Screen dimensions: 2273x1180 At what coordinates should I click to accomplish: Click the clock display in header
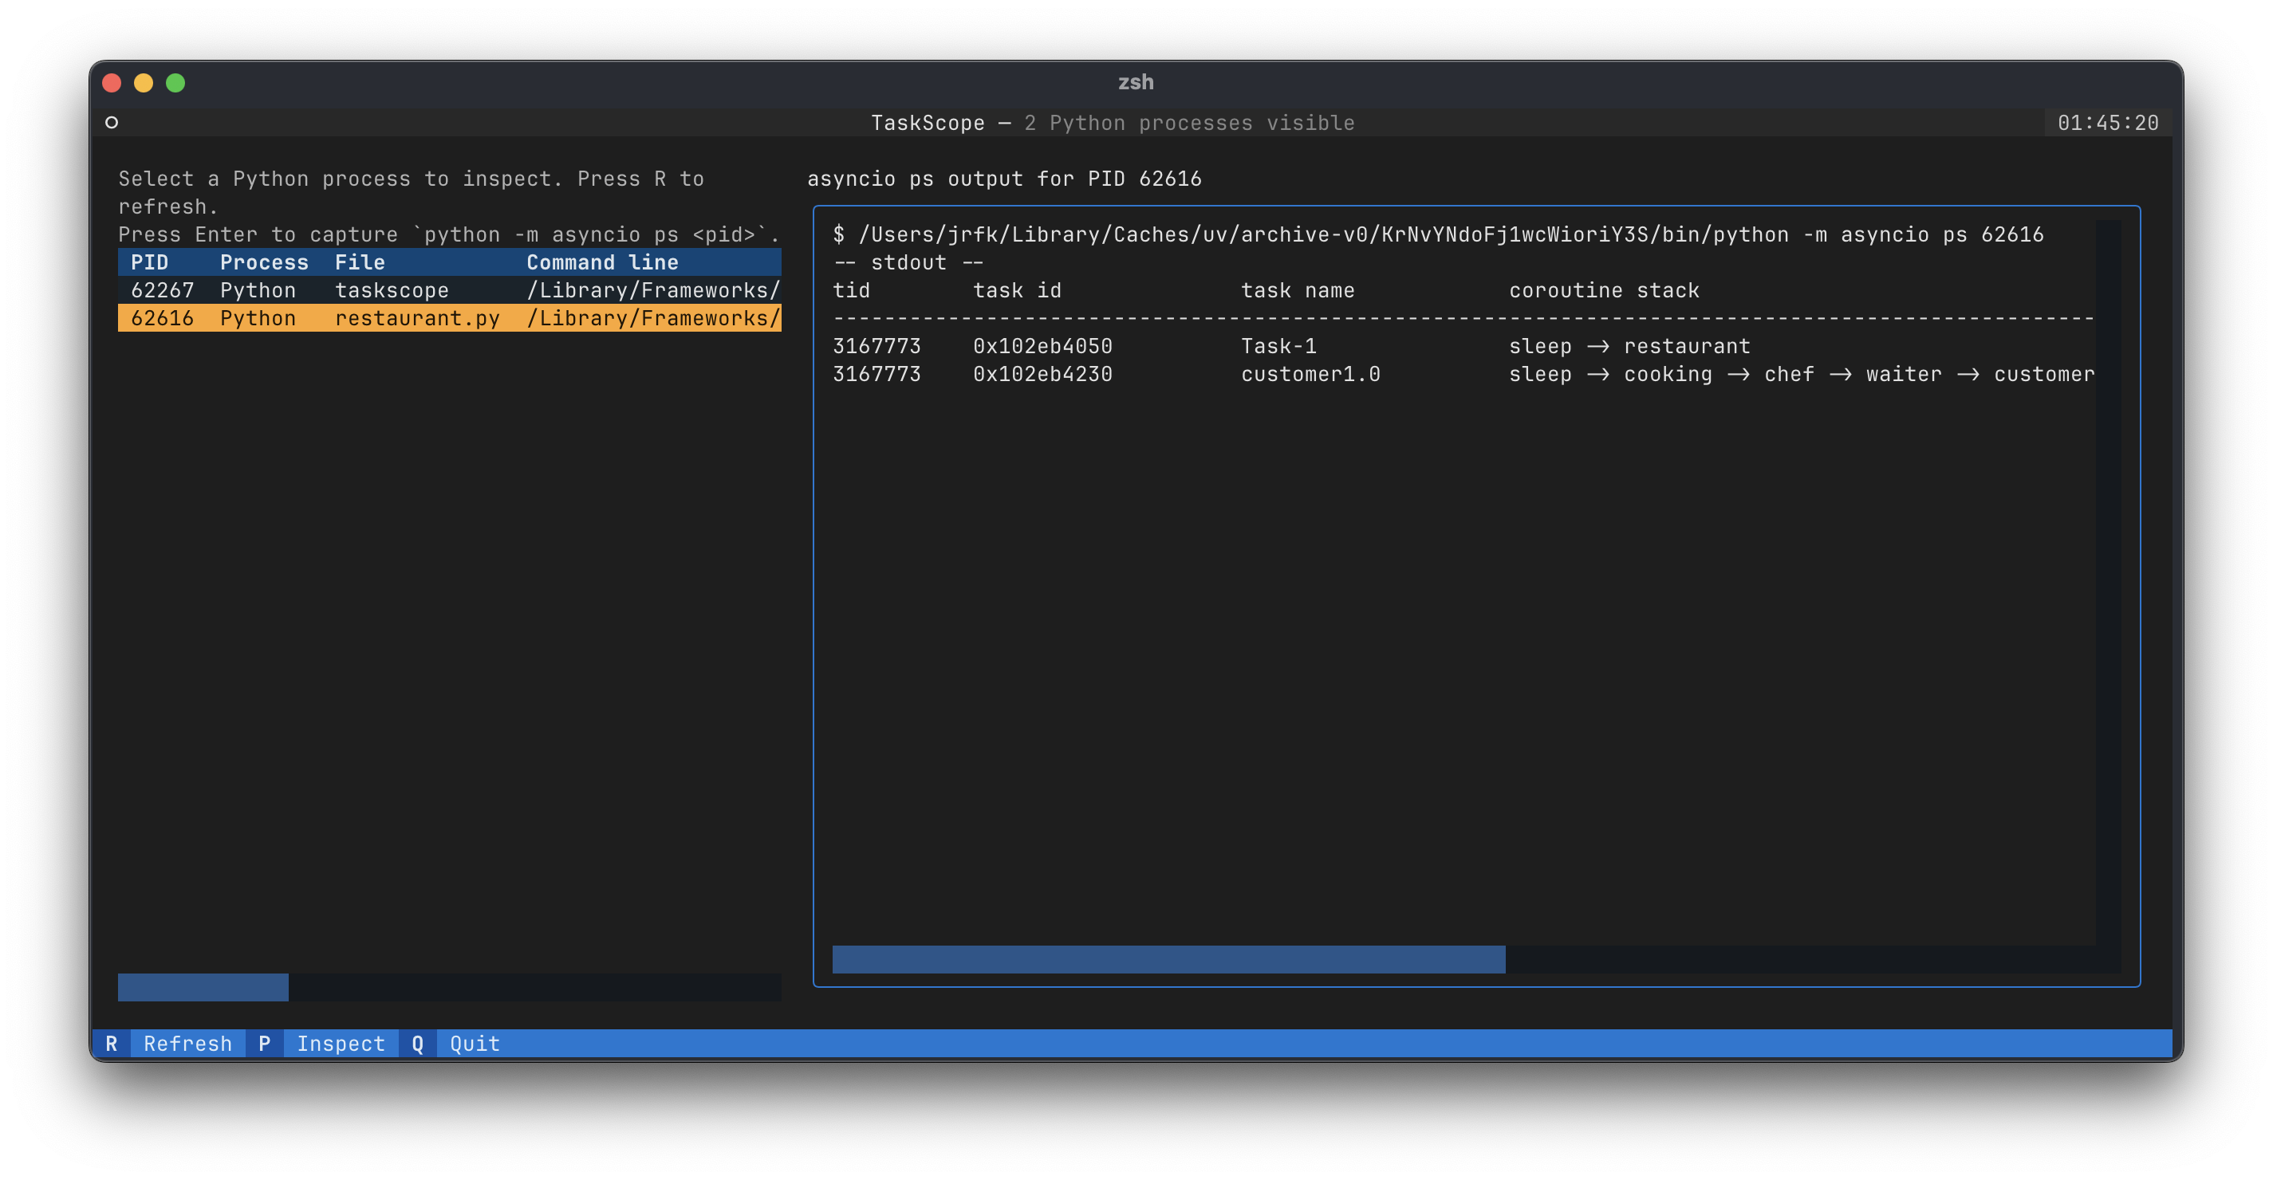2107,123
